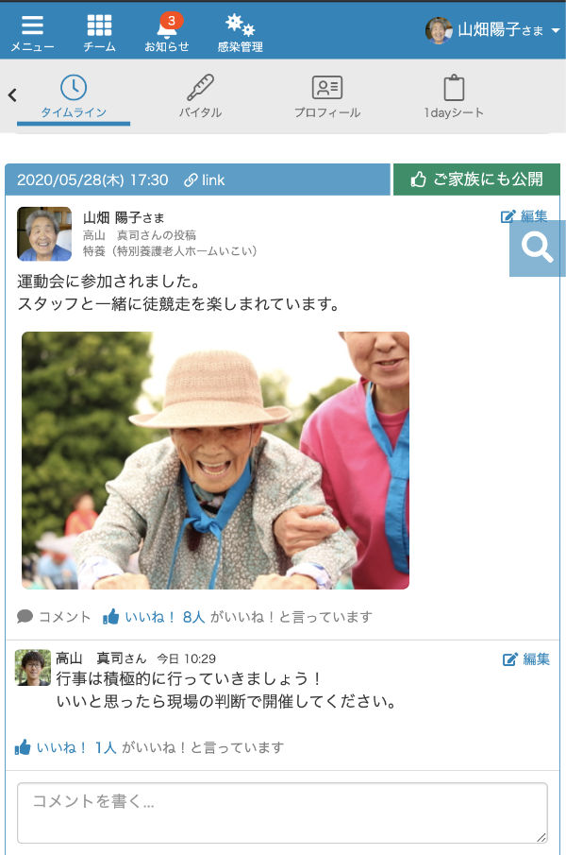Image resolution: width=566 pixels, height=855 pixels.
Task: Focus the コメントを書く input field
Action: click(282, 813)
